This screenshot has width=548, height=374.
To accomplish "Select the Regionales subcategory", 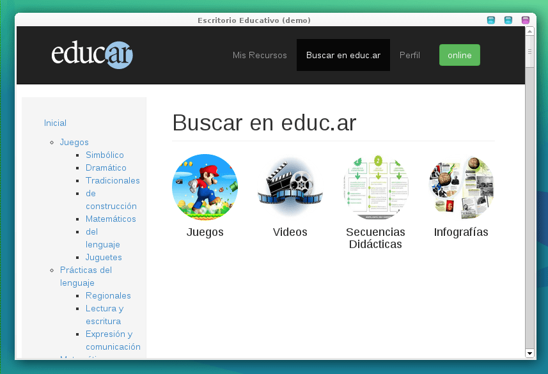I will [108, 296].
